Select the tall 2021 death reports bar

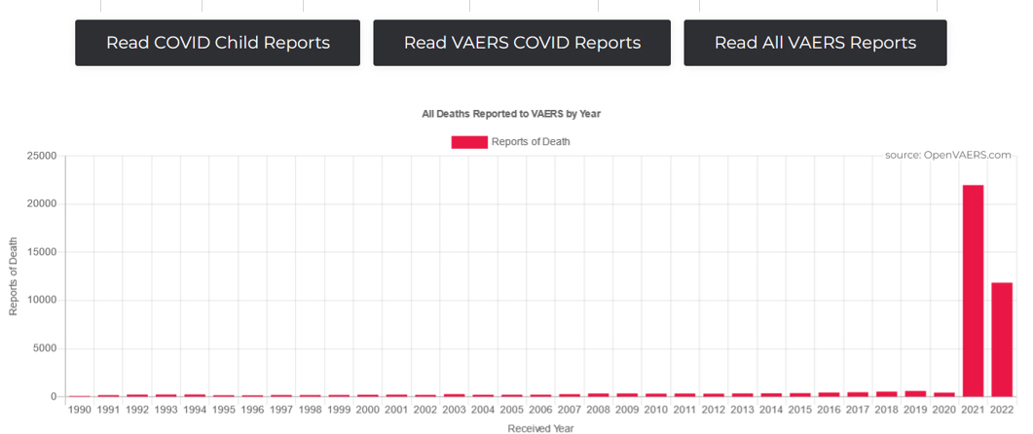coord(973,290)
